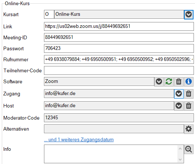Screen dimensions: 195x164
Task: Click the Software field showing Zoom
Action: tap(99, 81)
